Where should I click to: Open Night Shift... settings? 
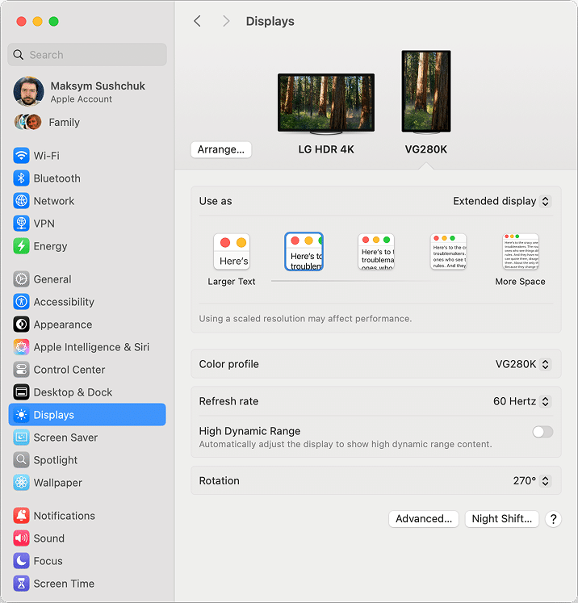tap(501, 519)
